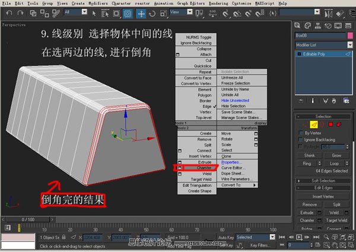356x252 pixels.
Task: Click the Shrink selection button
Action: pyautogui.click(x=310, y=155)
